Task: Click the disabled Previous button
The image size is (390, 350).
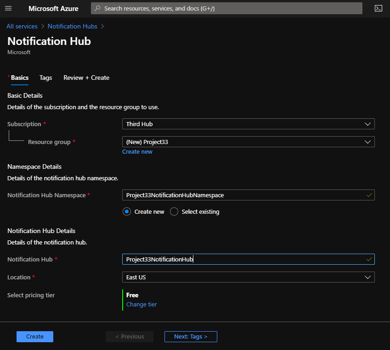Action: [x=130, y=337]
